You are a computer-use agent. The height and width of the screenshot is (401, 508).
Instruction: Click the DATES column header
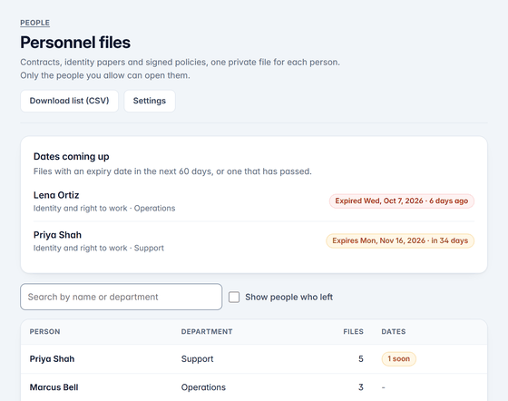[x=394, y=332]
